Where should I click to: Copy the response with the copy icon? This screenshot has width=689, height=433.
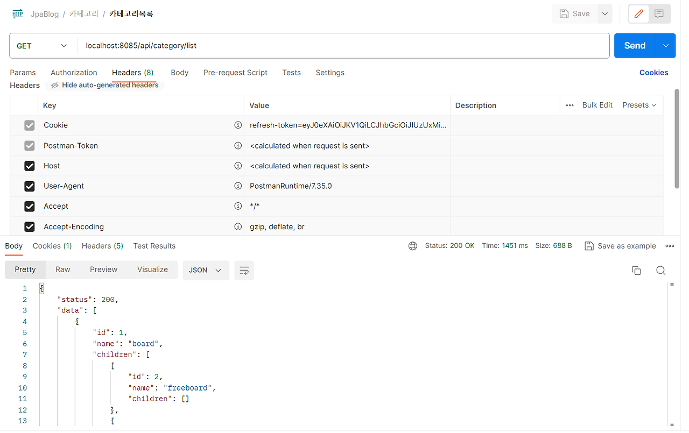636,271
